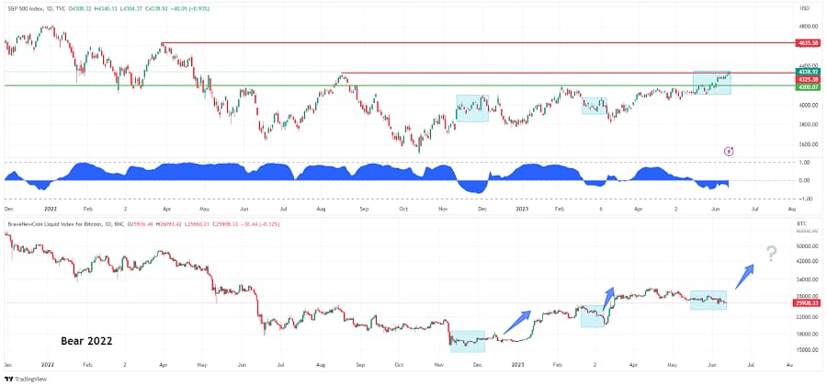Viewport: 827px width, 387px height.
Task: Select the Bear 2022 text label
Action: click(x=86, y=341)
